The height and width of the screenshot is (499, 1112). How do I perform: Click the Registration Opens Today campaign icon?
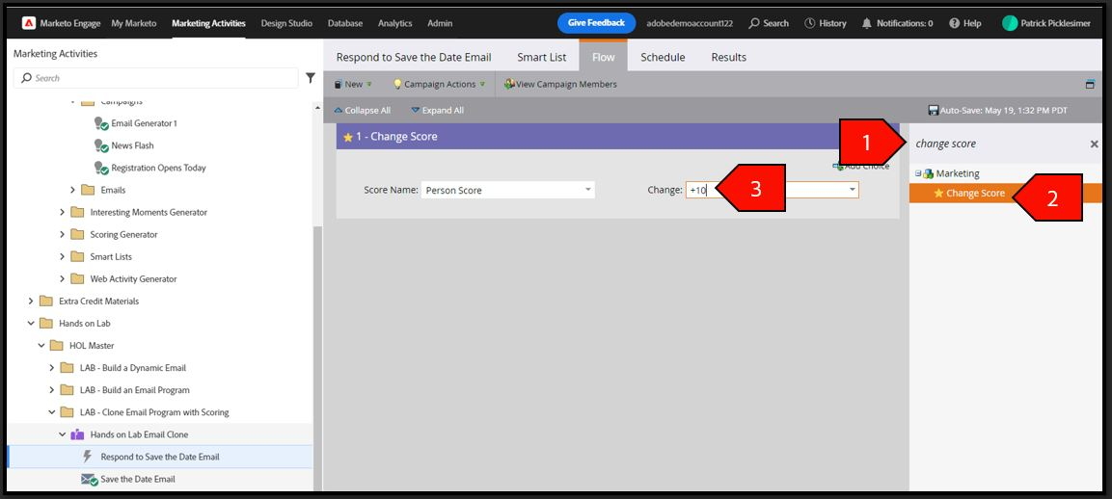101,168
